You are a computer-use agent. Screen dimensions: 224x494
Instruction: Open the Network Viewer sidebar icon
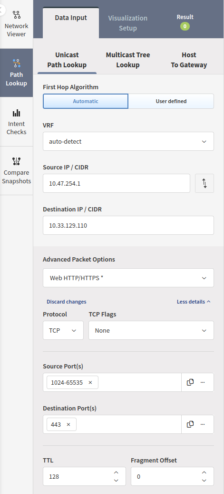[16, 24]
